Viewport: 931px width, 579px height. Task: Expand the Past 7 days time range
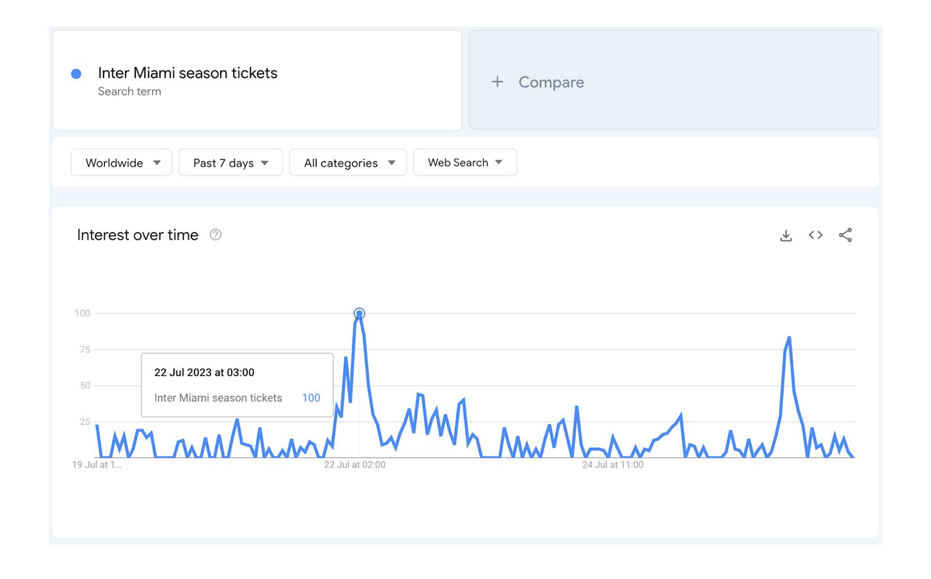click(x=230, y=163)
